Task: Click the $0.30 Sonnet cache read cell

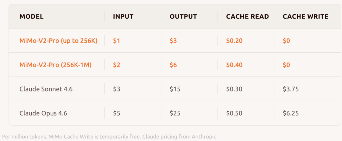Action: [234, 89]
